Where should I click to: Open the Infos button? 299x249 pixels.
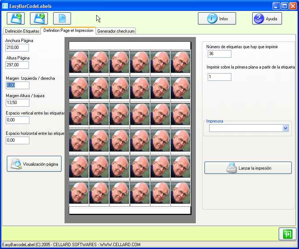tap(217, 18)
